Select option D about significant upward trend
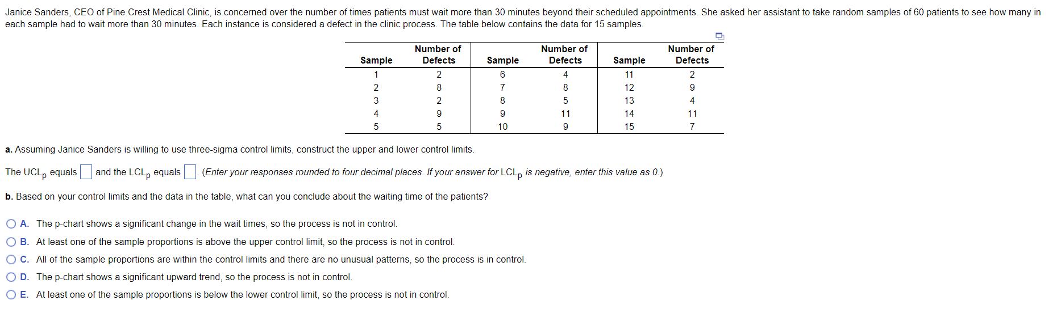Viewport: 1061px width, 317px height. point(11,277)
